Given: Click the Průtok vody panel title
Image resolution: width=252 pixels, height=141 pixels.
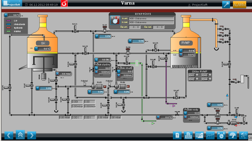Looking at the screenshot, I should [x=191, y=109].
